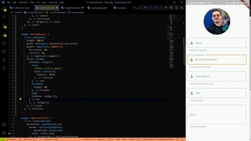
Task: Click Step Out in debug toolbar
Action: [161, 8]
